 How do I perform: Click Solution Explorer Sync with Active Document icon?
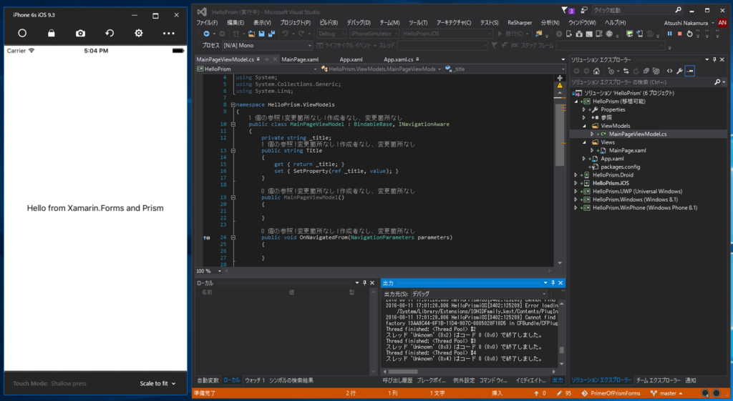[626, 71]
